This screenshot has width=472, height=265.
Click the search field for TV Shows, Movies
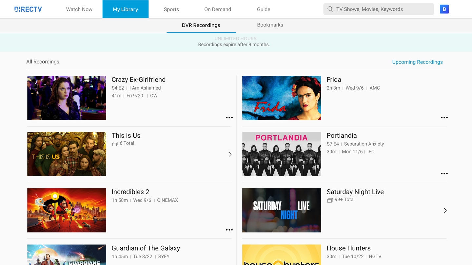pos(379,9)
